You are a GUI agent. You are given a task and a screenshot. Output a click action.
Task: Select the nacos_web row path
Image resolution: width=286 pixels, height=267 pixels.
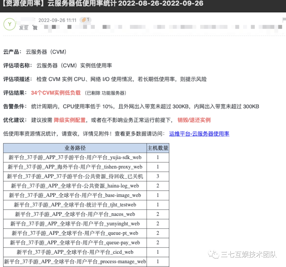[75, 214]
